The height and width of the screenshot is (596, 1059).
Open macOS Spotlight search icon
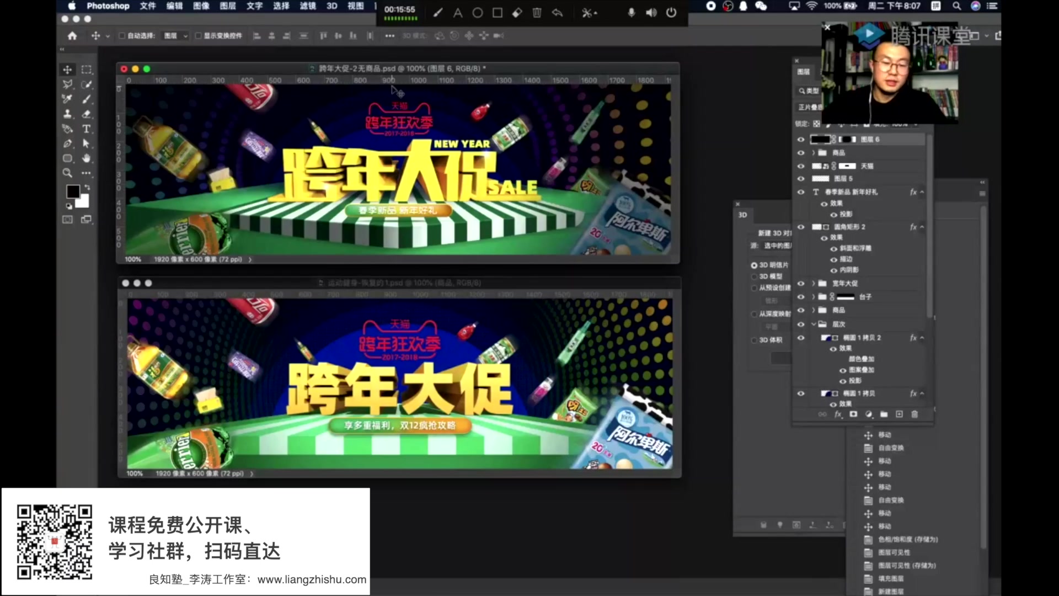pos(957,6)
